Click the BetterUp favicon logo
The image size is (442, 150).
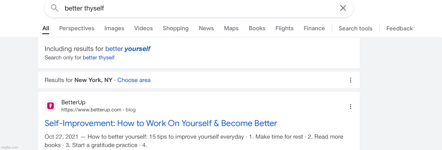[50, 106]
